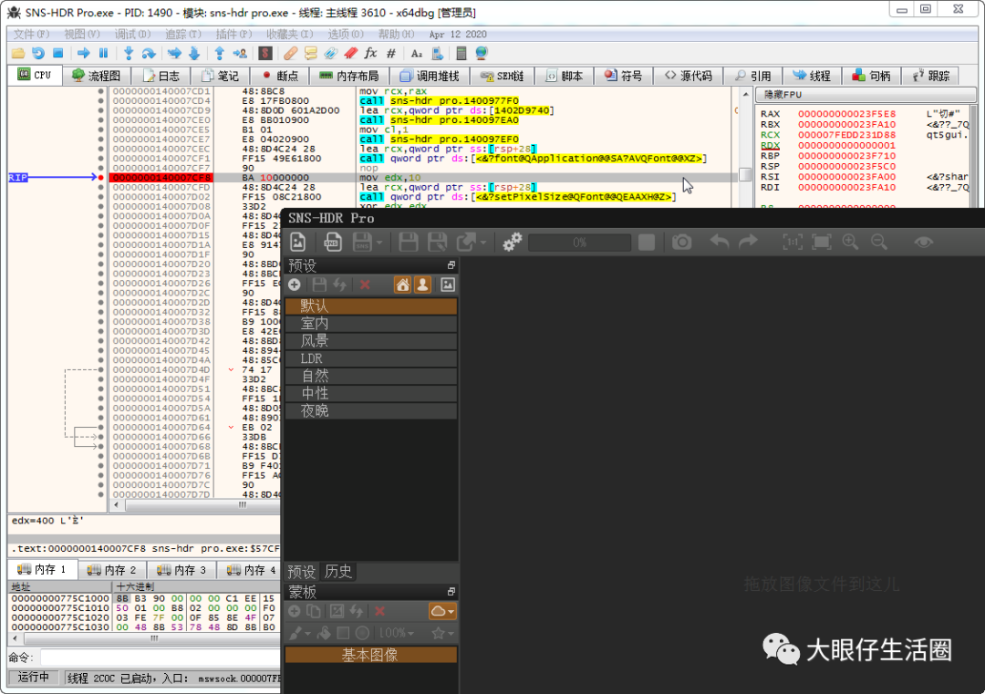
Task: Click the camera snapshot icon in SNS-HDR
Action: point(681,242)
